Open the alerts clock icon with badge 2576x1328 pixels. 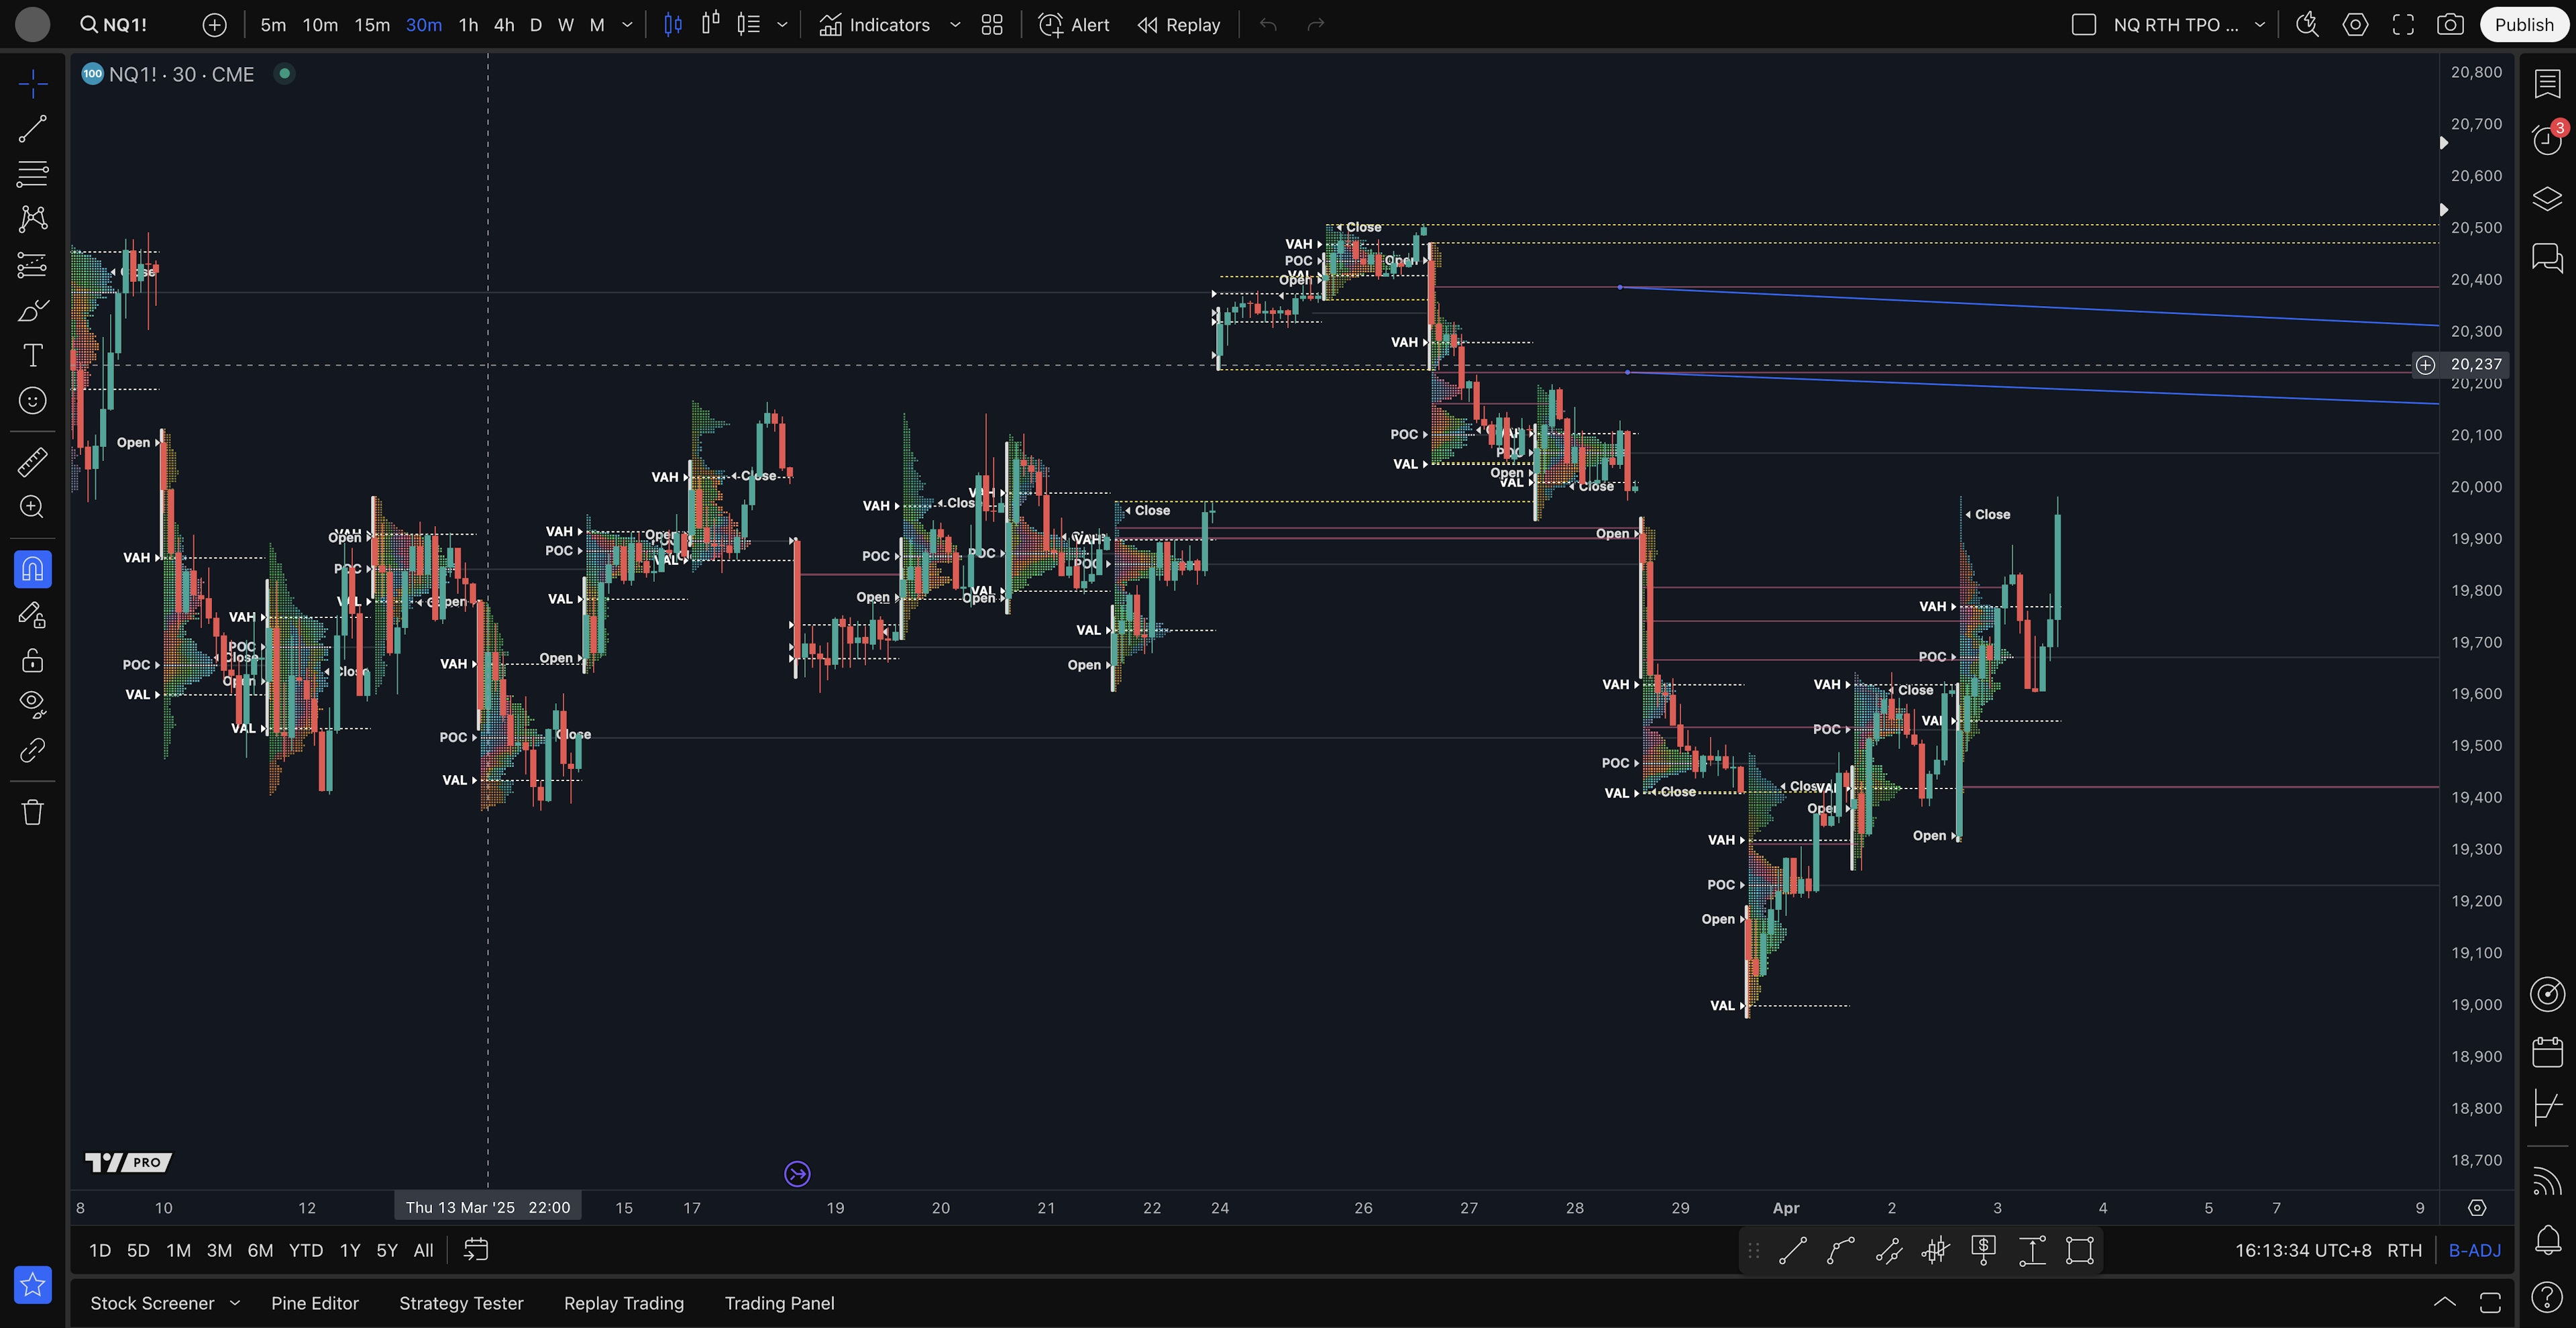tap(2547, 140)
